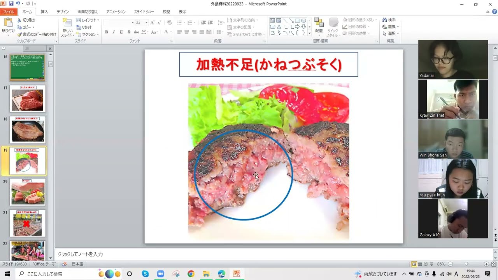Viewport: 498px width, 280px height.
Task: Close the slide thumbnail pane
Action: click(x=50, y=49)
